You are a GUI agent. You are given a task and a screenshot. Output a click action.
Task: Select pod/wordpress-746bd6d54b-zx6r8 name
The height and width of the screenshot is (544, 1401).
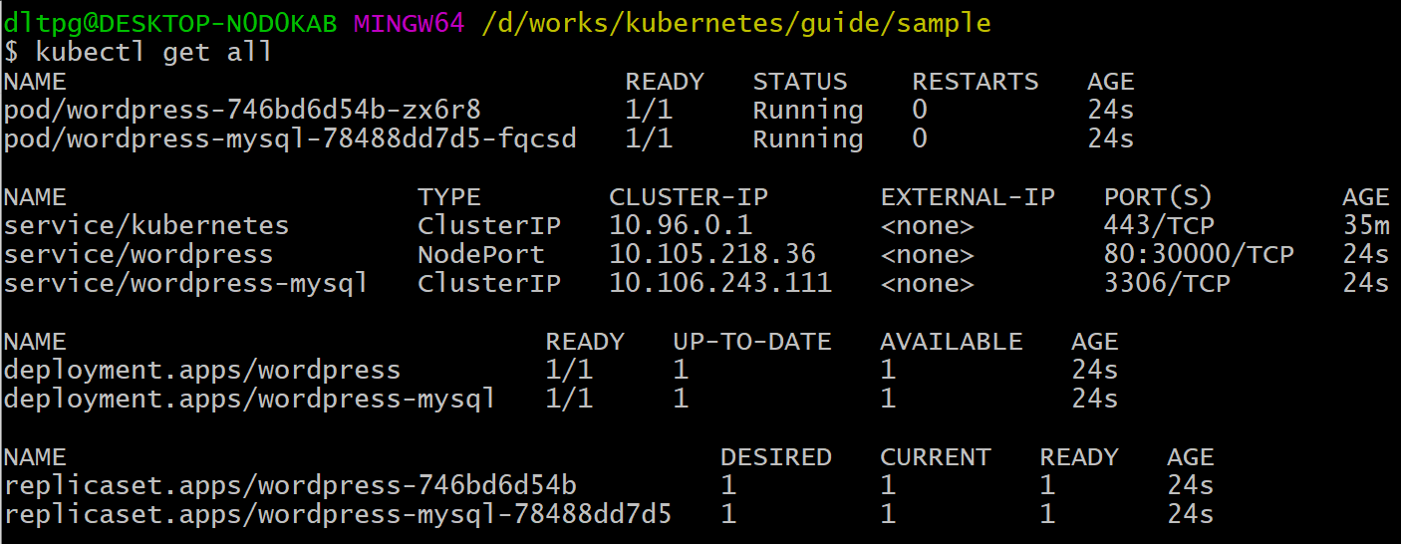click(242, 110)
